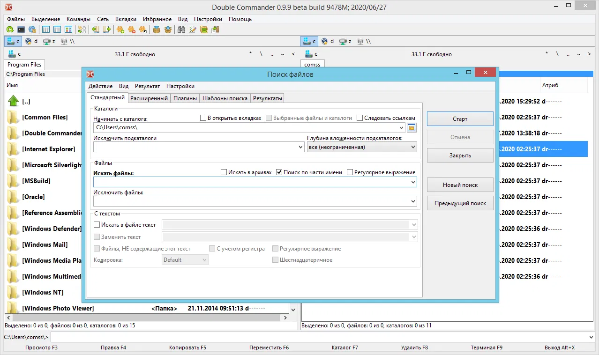
Task: Click unselect group icon with red minus
Action: 132,30
